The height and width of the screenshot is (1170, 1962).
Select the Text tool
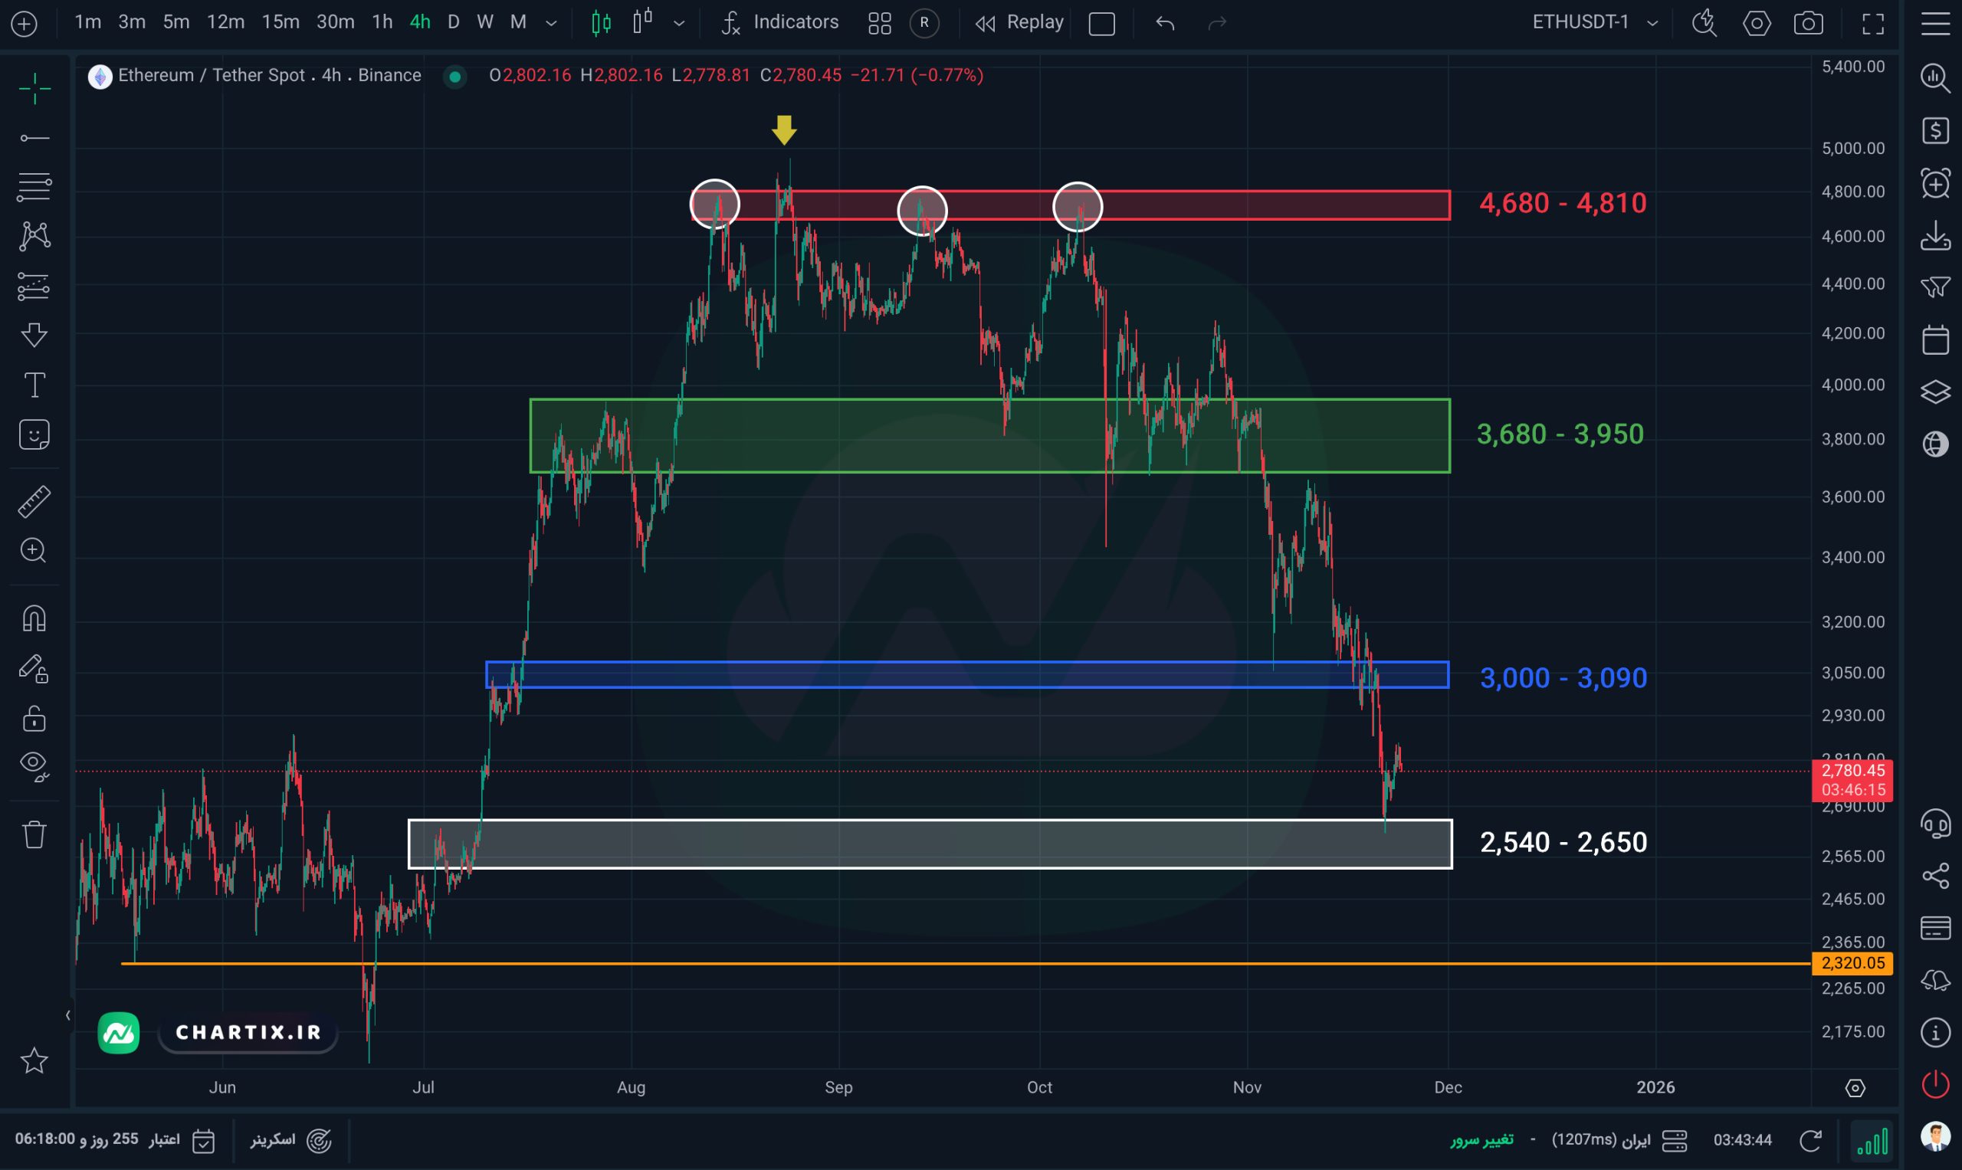coord(34,385)
